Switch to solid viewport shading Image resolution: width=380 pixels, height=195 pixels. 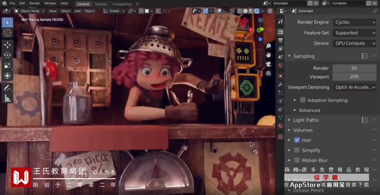point(245,11)
